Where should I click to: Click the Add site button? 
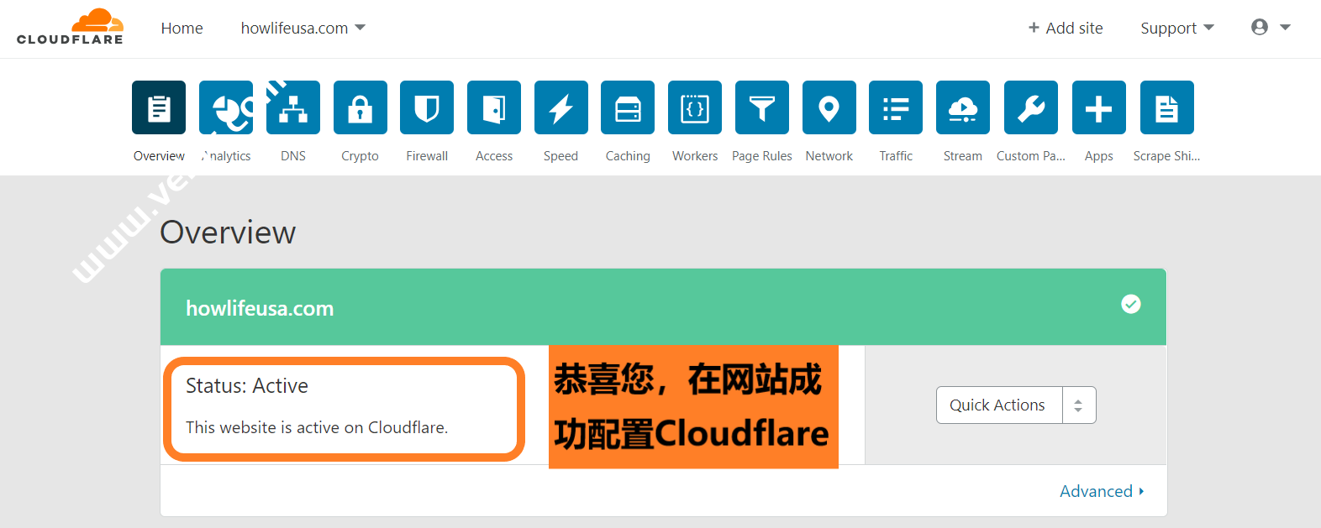tap(1066, 29)
